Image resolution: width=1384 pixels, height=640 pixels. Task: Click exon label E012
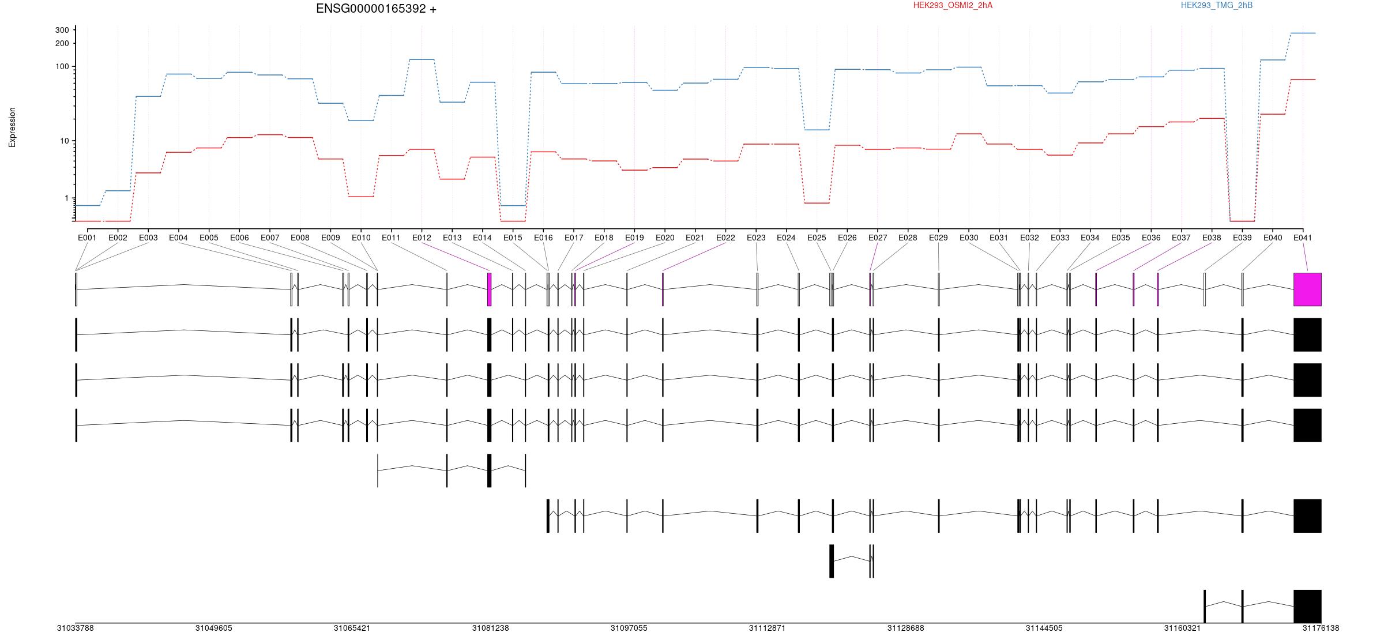coord(422,238)
